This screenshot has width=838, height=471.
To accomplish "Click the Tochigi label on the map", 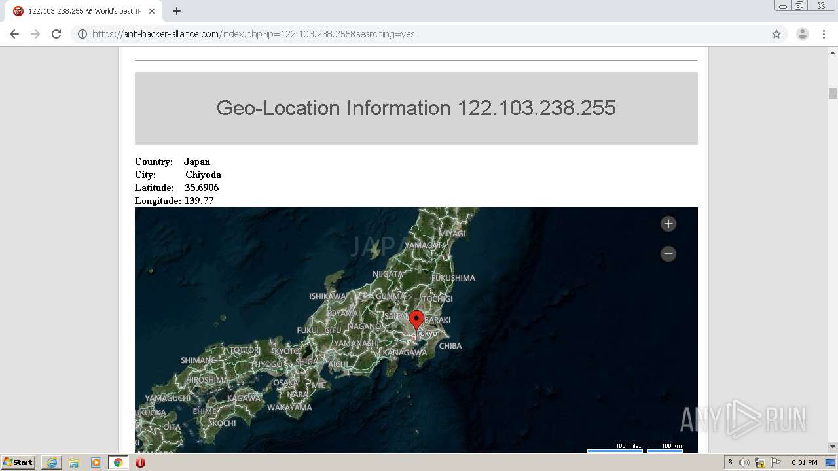I will click(x=437, y=299).
